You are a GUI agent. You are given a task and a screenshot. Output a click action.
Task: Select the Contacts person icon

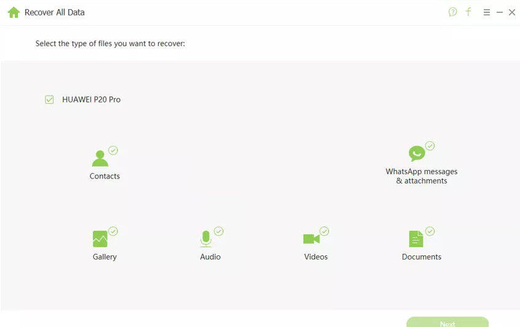point(100,158)
